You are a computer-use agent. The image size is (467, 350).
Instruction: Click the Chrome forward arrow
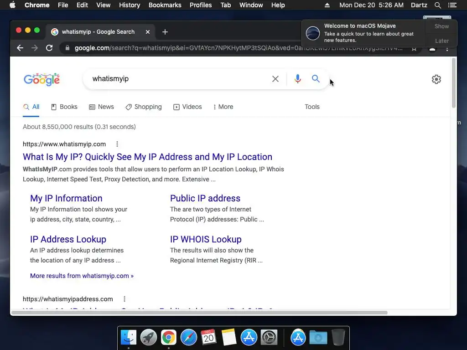pyautogui.click(x=35, y=48)
